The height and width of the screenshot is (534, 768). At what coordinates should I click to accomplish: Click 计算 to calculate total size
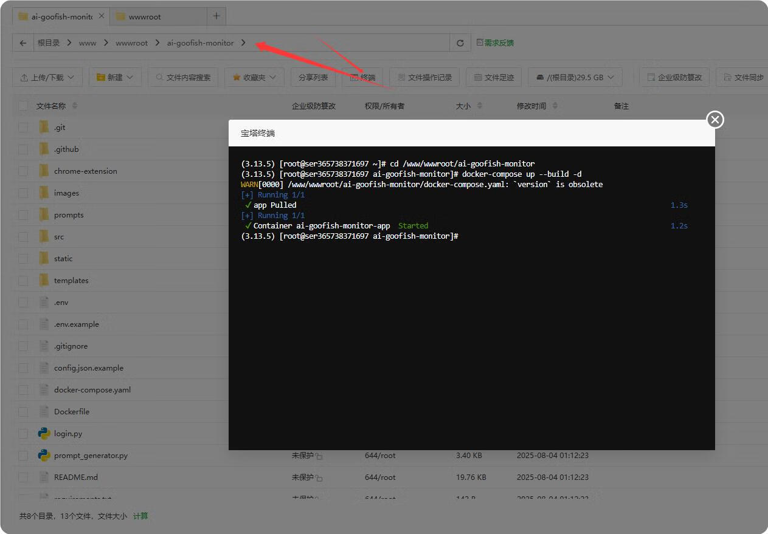click(x=140, y=516)
